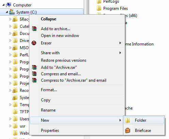
Task: Collapse the Computer tree node arrow
Action: point(3,5)
